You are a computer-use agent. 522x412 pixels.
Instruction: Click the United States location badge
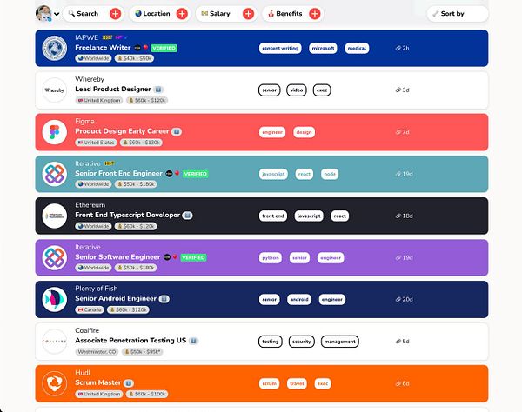click(96, 143)
